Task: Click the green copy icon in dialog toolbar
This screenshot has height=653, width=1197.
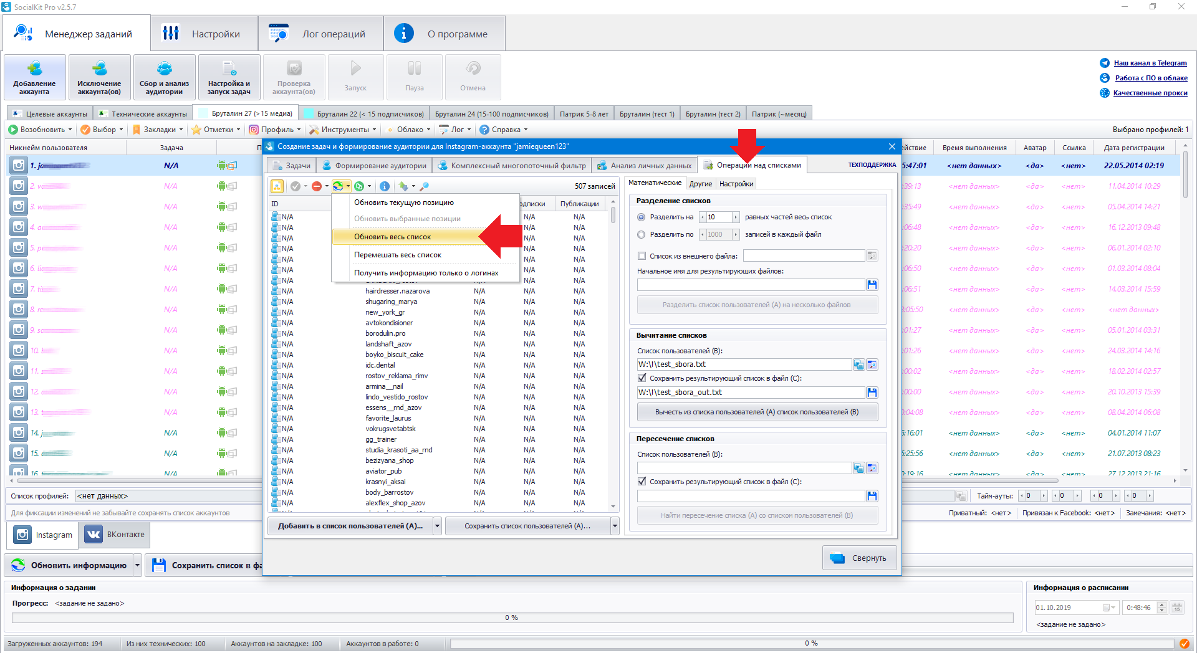Action: pyautogui.click(x=359, y=186)
